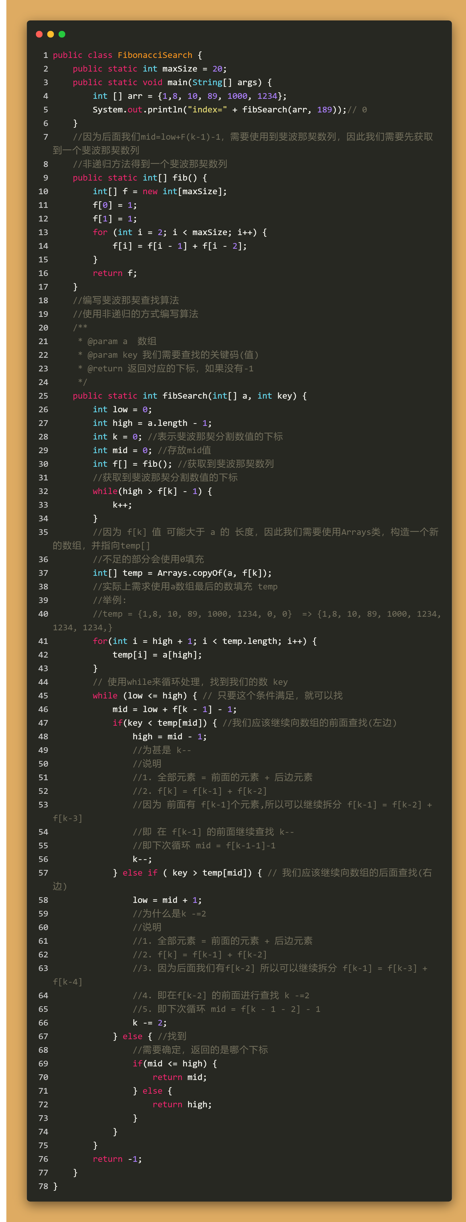Screen dimensions: 466x1222
Task: Click 'int mid = 0;' on line 29
Action: 123,450
